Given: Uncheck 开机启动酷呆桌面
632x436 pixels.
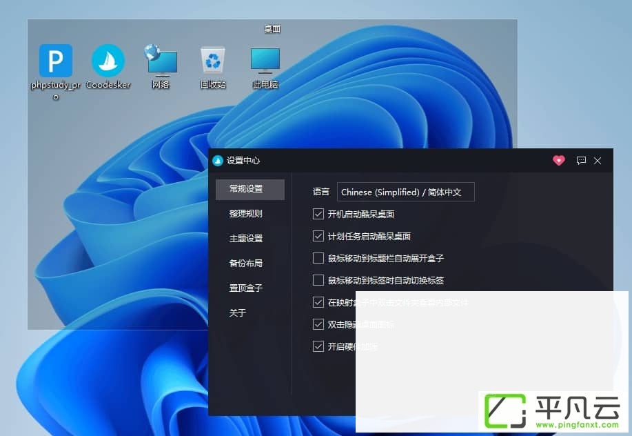Looking at the screenshot, I should point(318,214).
